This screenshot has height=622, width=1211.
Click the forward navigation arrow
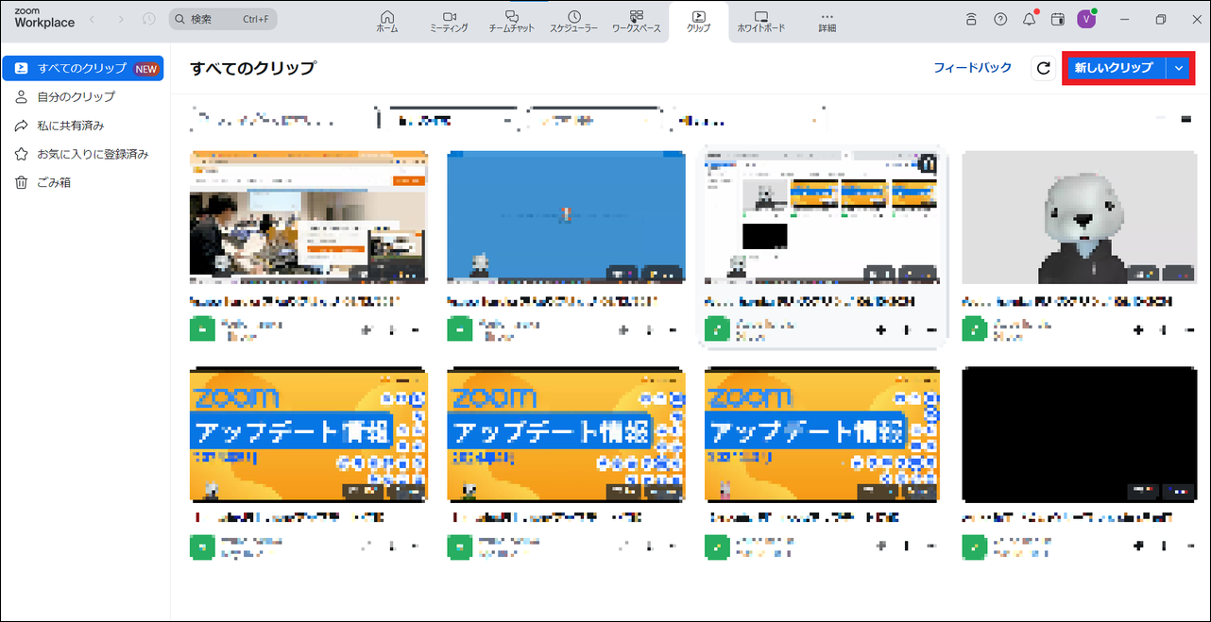point(120,19)
